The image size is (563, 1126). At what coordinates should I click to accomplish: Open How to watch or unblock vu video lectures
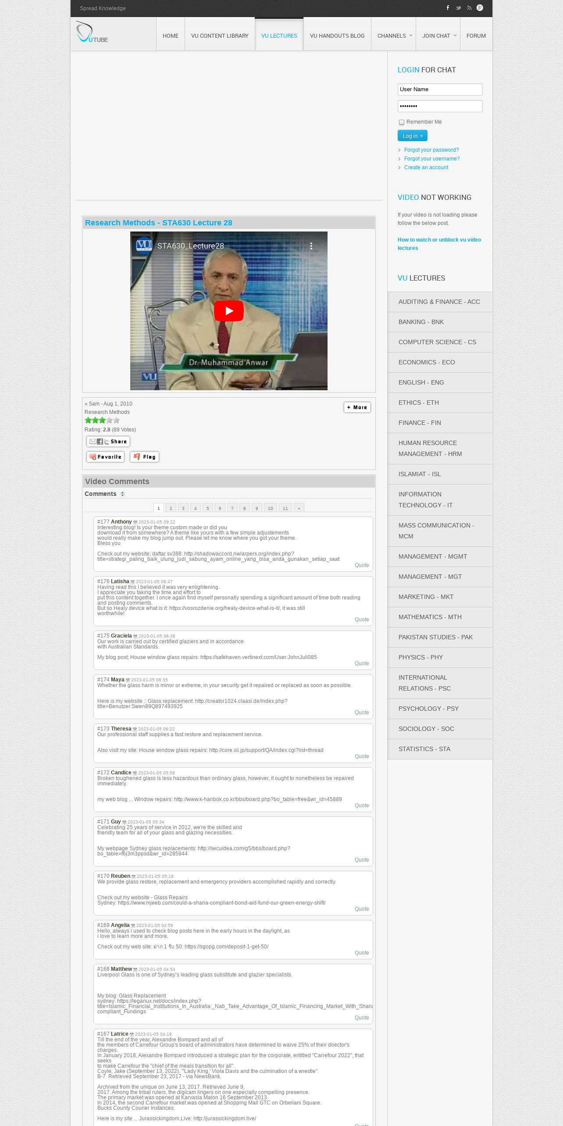[x=439, y=244]
